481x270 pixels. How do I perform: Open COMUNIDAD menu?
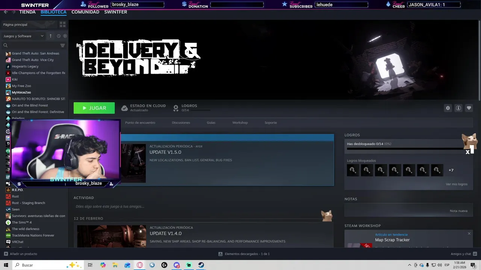click(85, 12)
